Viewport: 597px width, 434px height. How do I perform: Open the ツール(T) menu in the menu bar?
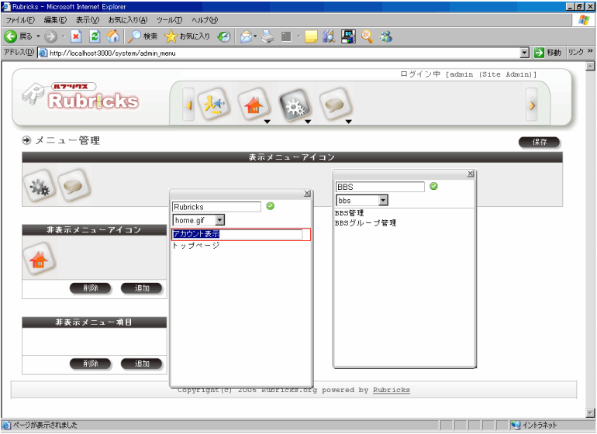[x=169, y=19]
